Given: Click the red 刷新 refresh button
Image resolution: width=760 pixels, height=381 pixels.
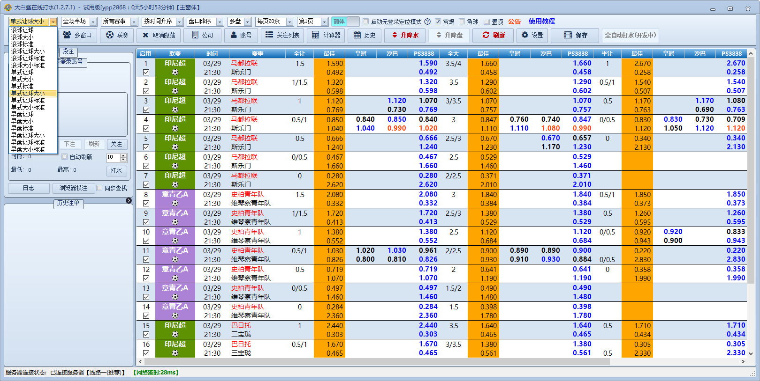Looking at the screenshot, I should click(494, 35).
